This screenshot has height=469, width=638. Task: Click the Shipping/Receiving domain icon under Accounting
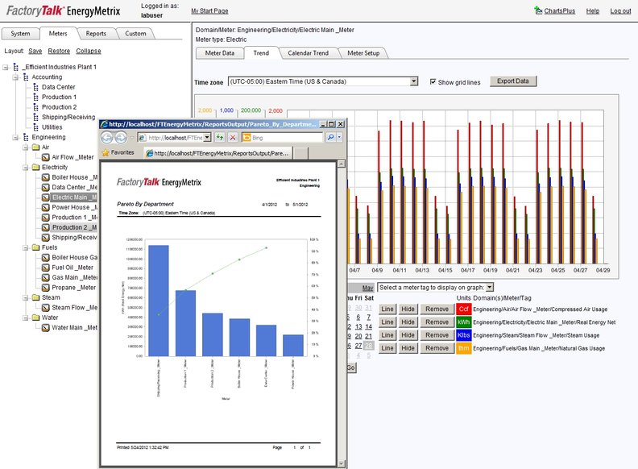point(35,118)
